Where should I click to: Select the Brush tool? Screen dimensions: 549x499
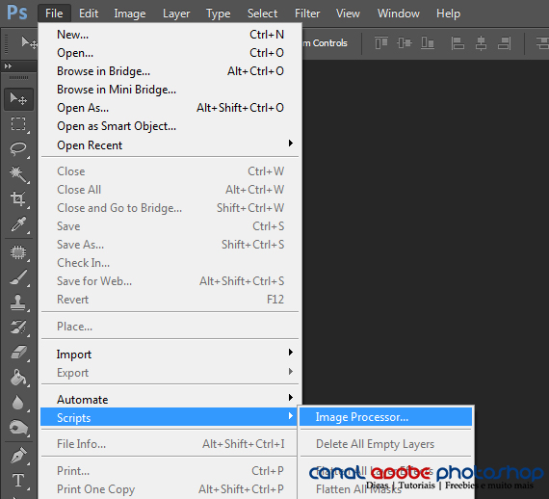(x=18, y=277)
